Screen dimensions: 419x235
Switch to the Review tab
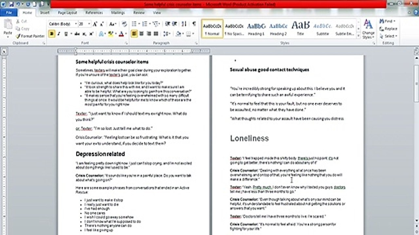tap(139, 13)
